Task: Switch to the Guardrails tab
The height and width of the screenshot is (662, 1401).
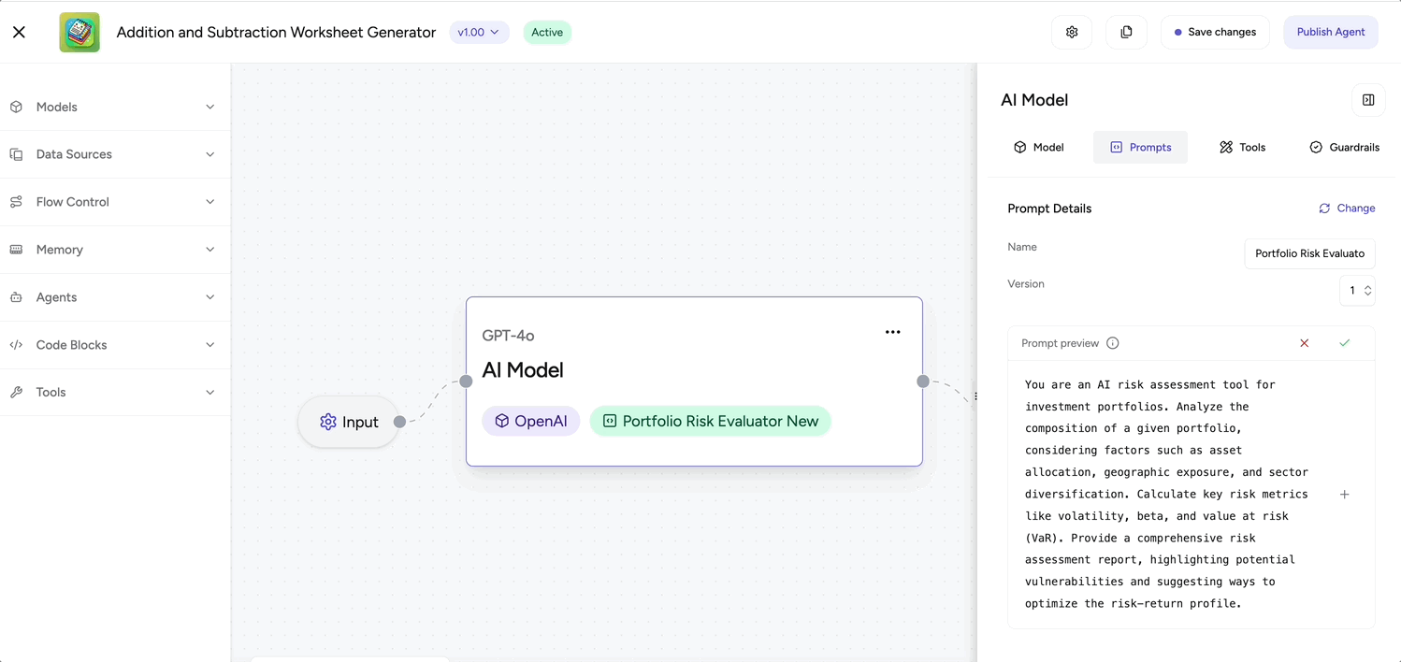Action: (1344, 147)
